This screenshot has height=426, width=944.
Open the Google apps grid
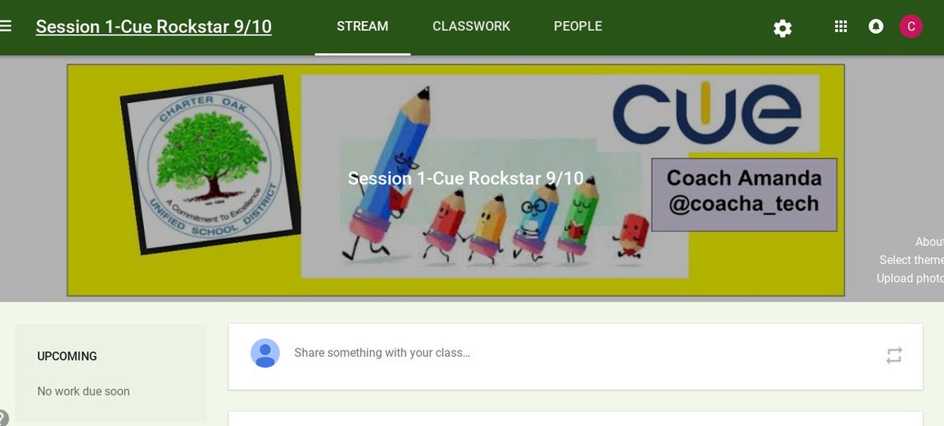(x=840, y=27)
